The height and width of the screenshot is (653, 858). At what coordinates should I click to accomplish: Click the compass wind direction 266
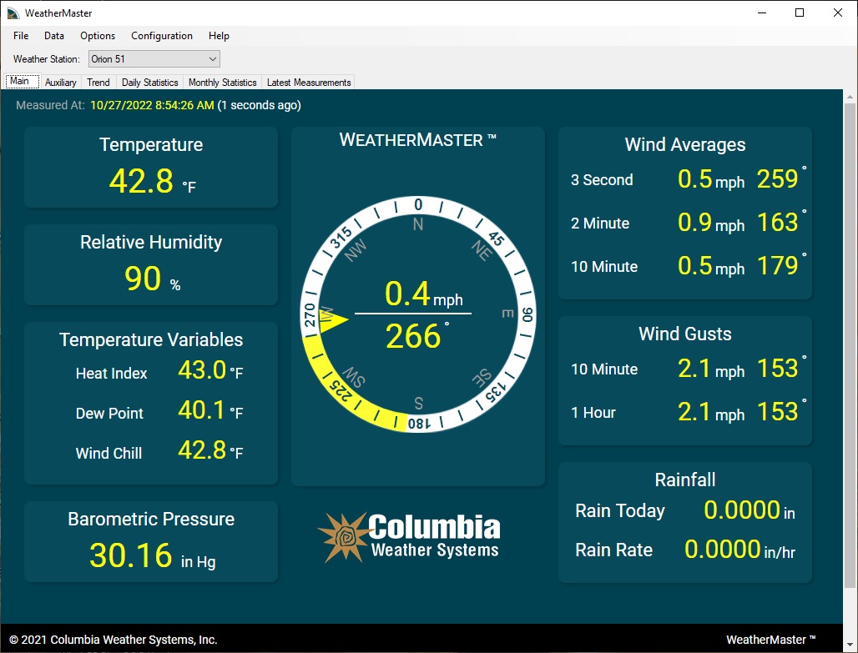[413, 336]
